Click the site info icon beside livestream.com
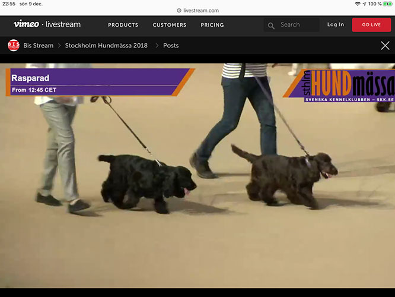 (179, 11)
